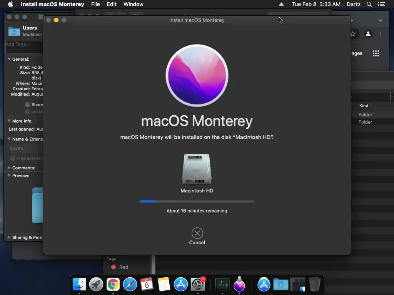Click the second Folder row in Kind column
This screenshot has width=394, height=295.
tap(365, 122)
